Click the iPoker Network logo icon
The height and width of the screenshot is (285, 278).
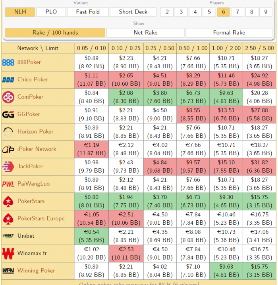8,149
